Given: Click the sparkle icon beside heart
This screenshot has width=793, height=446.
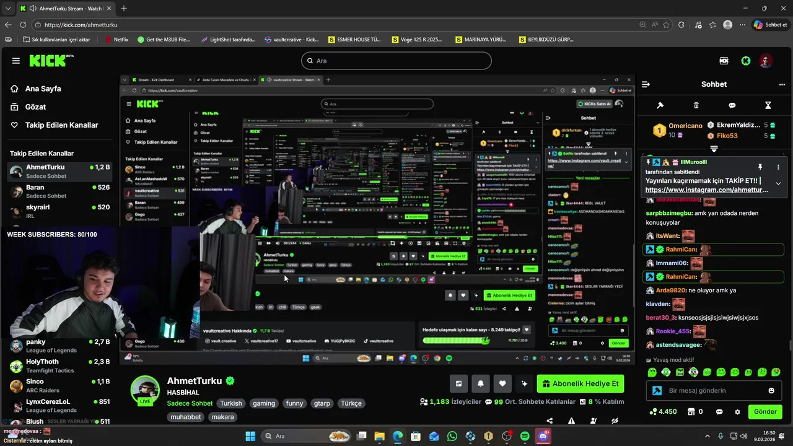Looking at the screenshot, I should click(x=524, y=383).
